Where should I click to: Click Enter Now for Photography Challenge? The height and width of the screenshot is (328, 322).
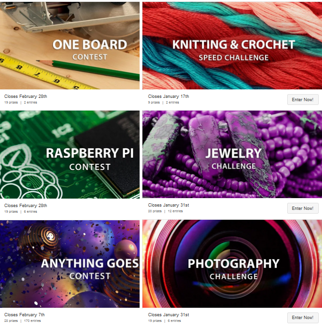click(x=303, y=318)
